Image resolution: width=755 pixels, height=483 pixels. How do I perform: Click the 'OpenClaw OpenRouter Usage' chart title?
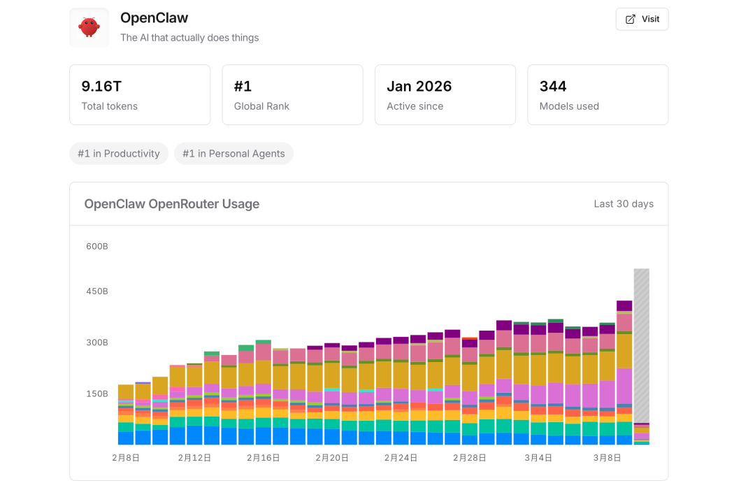[172, 204]
